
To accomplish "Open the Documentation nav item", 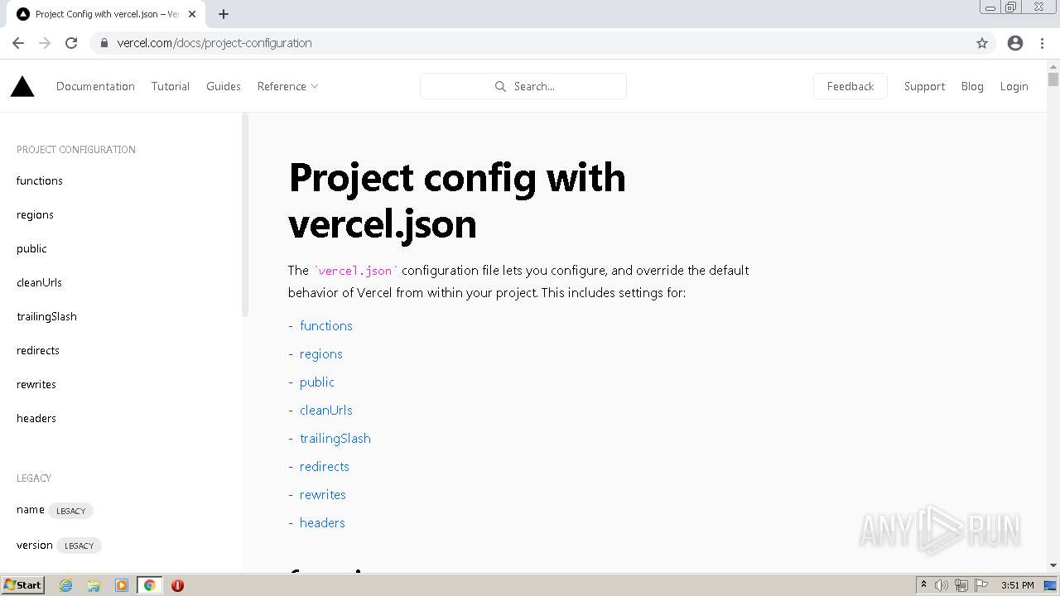I will click(x=95, y=86).
